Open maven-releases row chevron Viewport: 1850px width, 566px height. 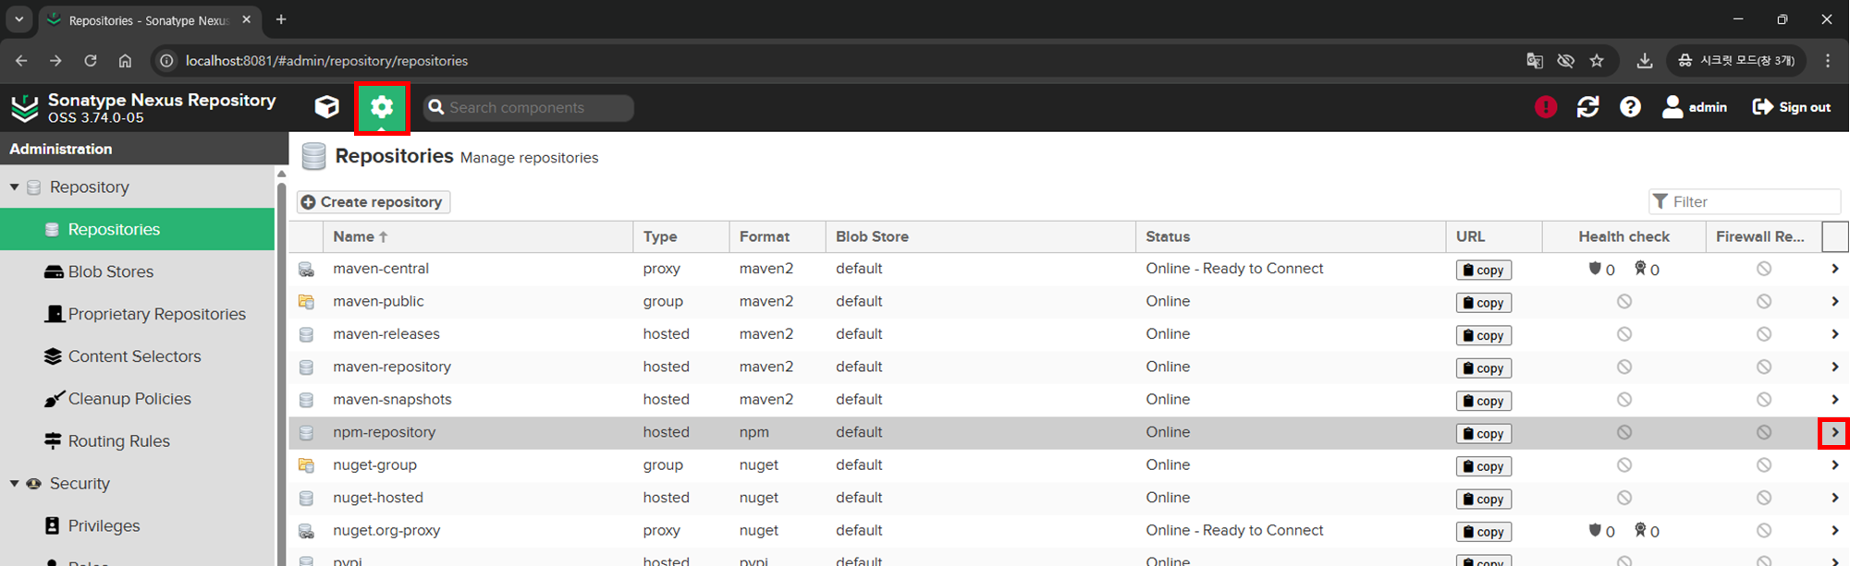pos(1834,334)
